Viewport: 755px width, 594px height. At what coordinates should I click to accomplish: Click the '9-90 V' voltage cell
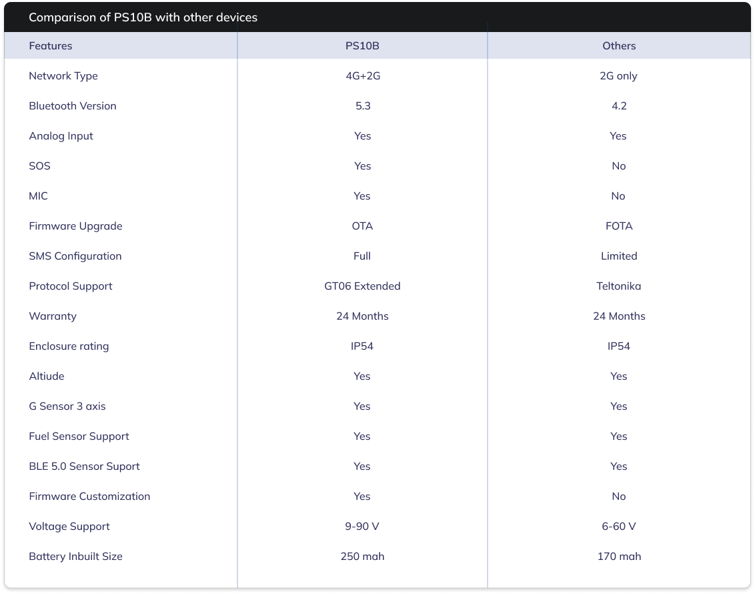362,526
